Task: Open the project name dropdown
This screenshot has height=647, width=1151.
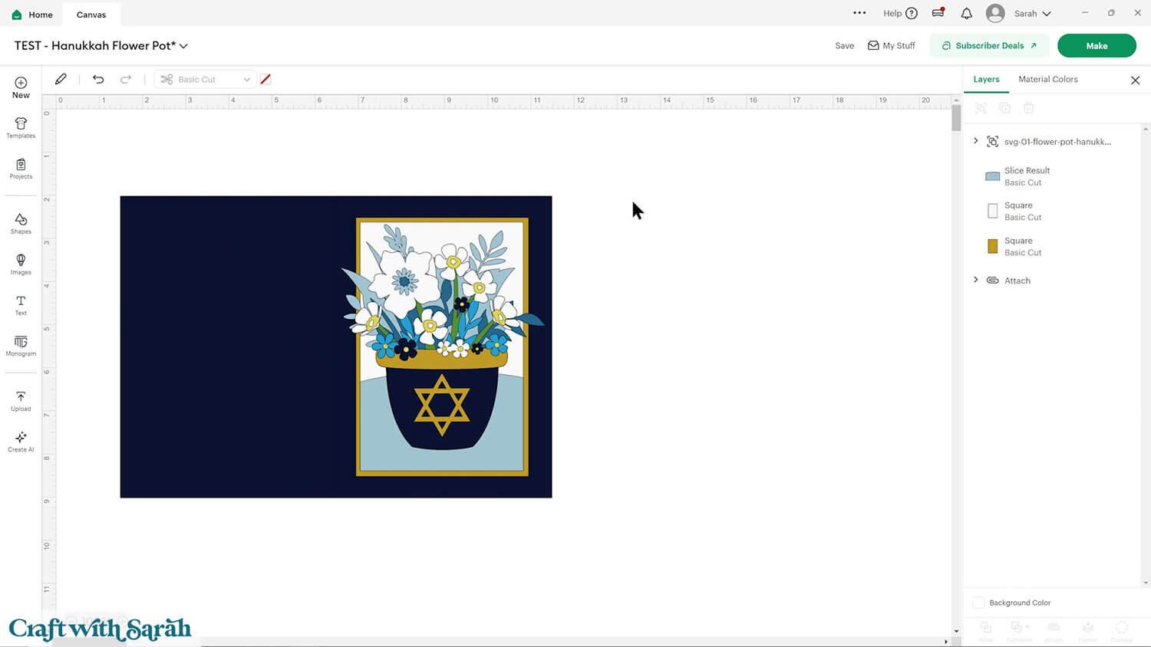Action: coord(183,46)
